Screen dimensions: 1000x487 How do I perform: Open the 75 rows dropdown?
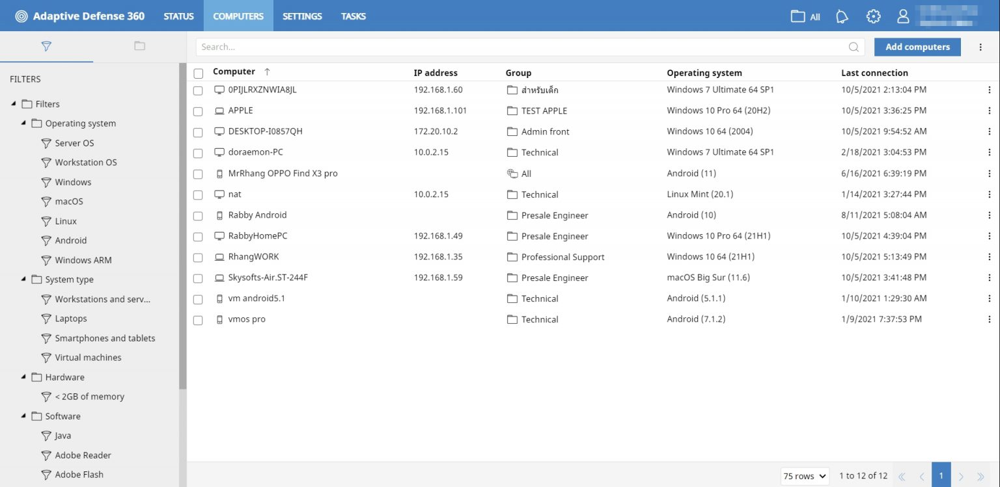point(805,476)
